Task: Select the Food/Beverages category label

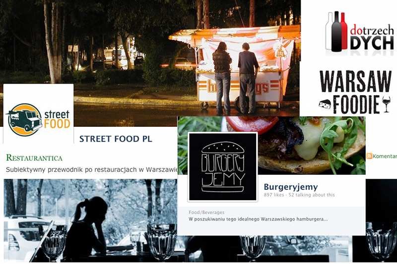Action: (206, 212)
